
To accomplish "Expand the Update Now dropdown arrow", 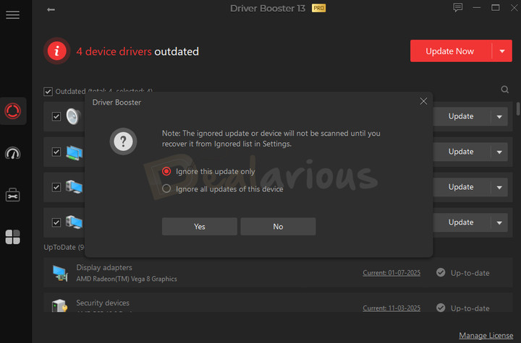I will click(501, 51).
